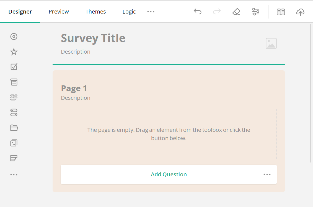Viewport: 313px width, 207px height.
Task: Open the cloud upload icon
Action: pyautogui.click(x=300, y=12)
